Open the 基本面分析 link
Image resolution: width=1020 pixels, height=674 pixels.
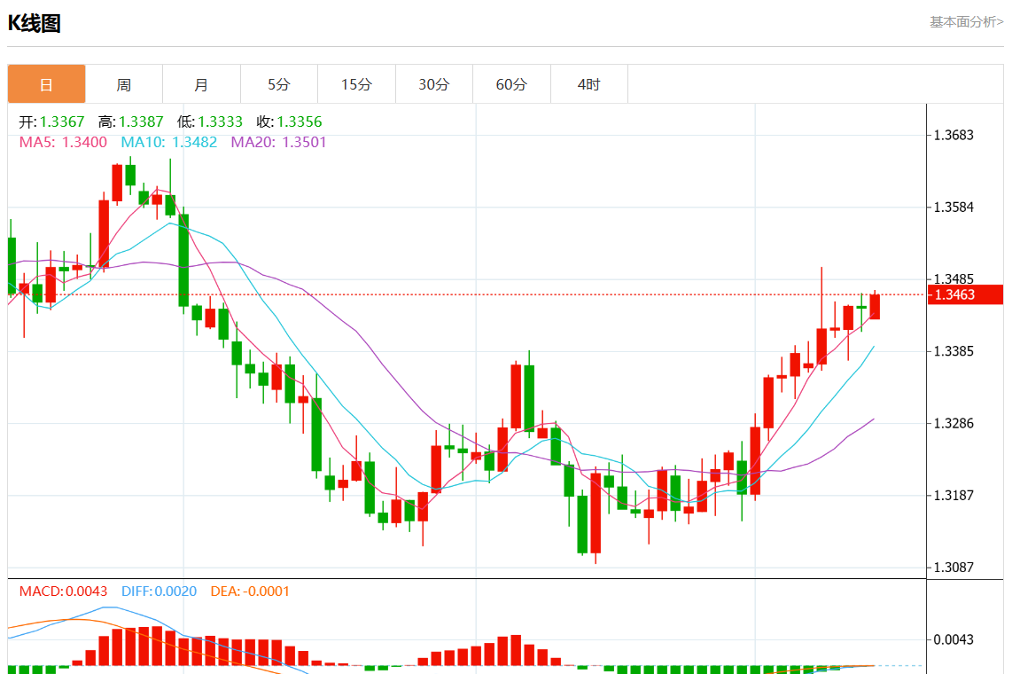tap(966, 22)
